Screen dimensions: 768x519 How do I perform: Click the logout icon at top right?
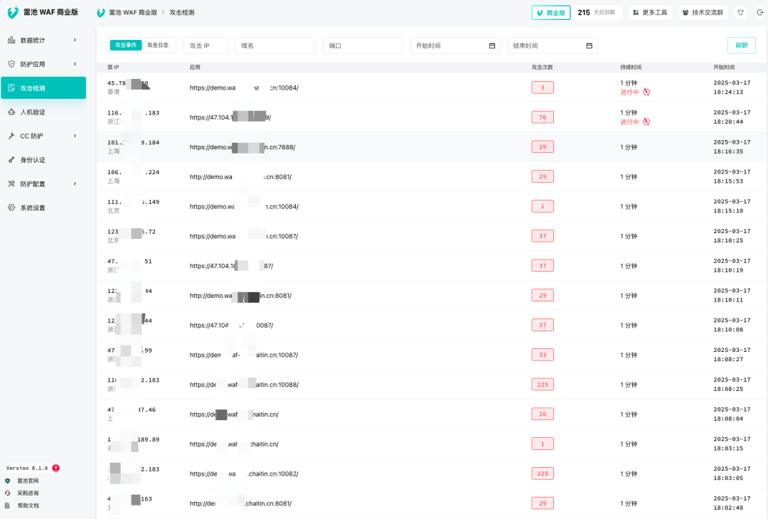[759, 12]
